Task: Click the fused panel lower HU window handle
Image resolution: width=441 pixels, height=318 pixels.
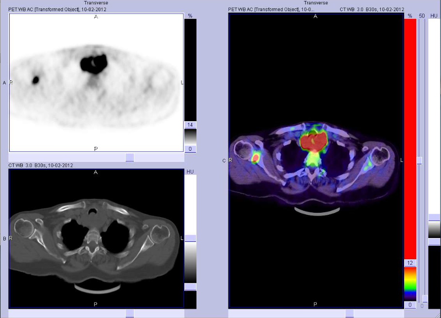Action: coord(434,241)
